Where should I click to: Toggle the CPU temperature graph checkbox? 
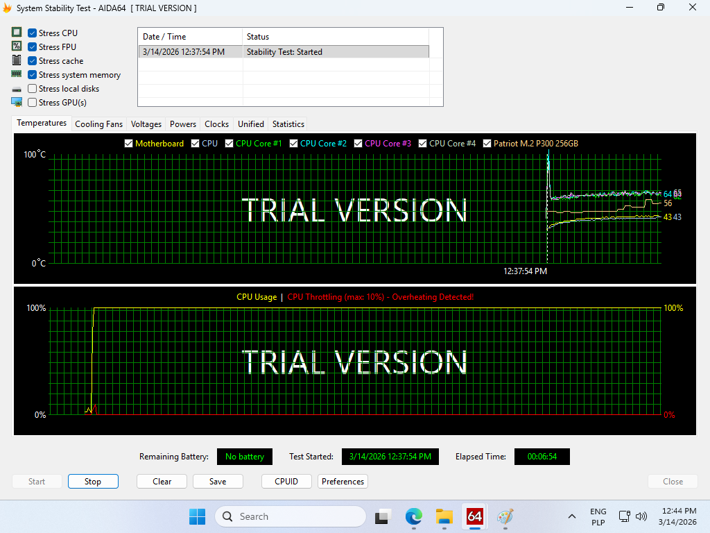tap(195, 143)
